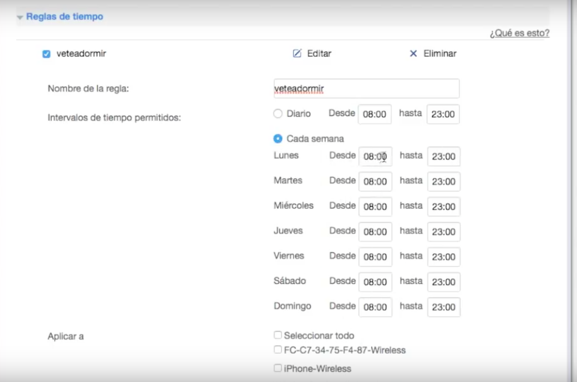Click the Lunes Desde time field

(x=375, y=156)
